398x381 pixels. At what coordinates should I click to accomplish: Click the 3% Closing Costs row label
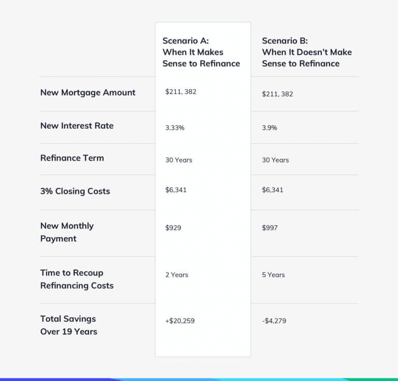(x=75, y=191)
